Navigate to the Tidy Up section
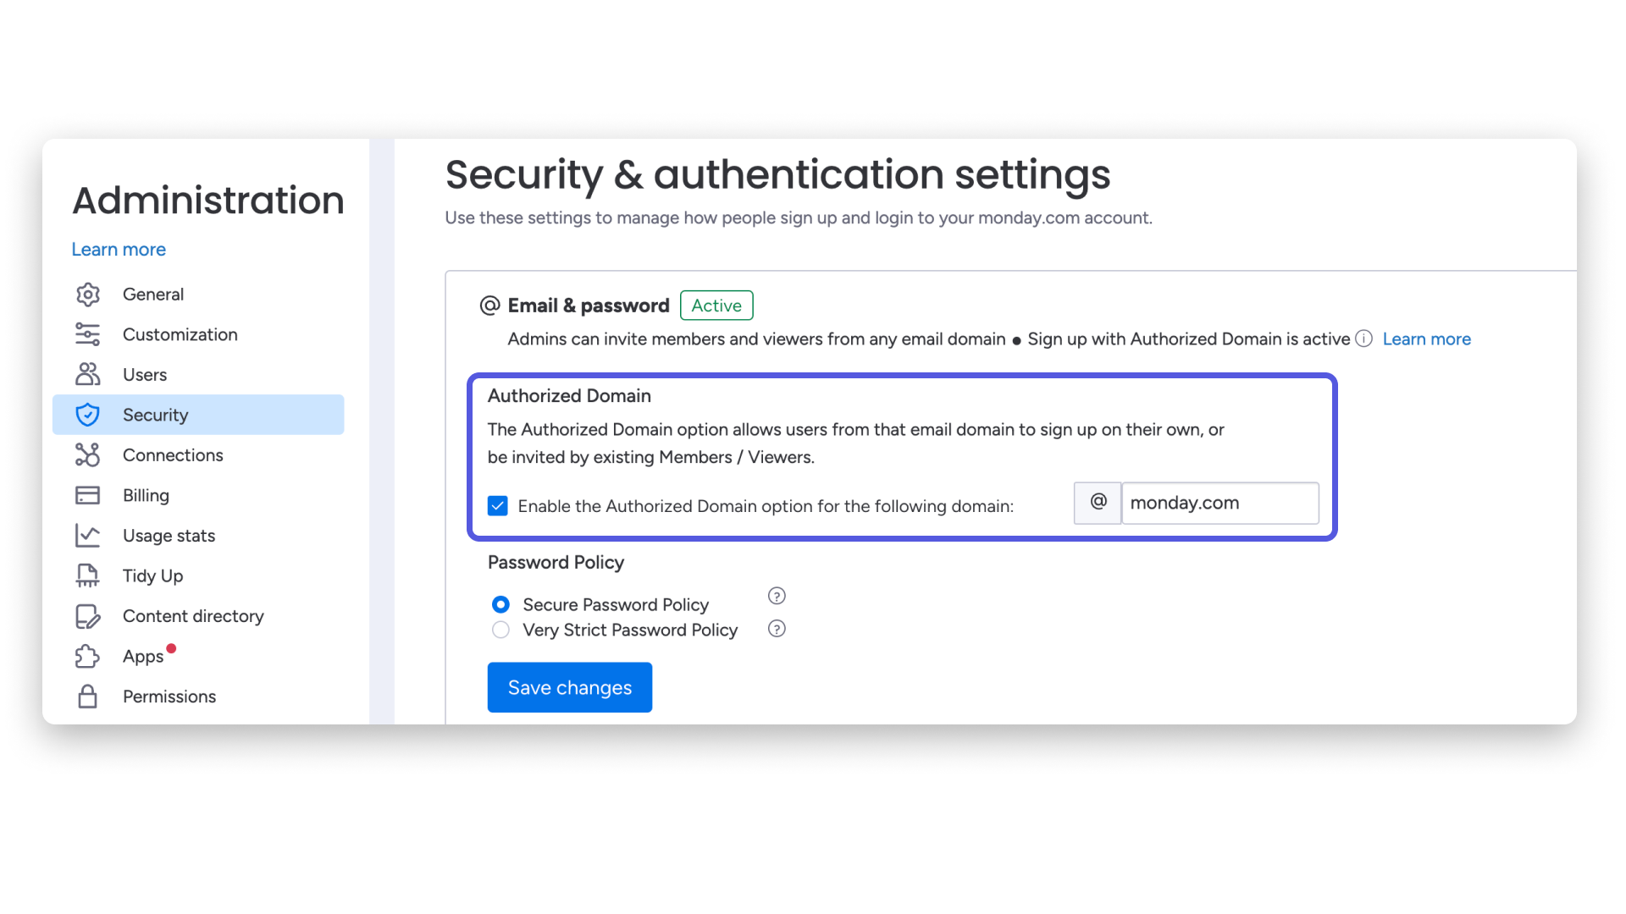 tap(152, 575)
